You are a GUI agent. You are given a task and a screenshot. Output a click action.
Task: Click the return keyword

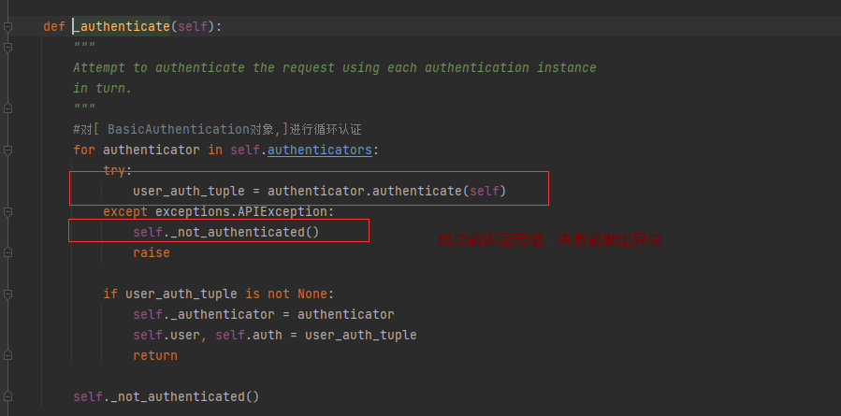pos(155,355)
